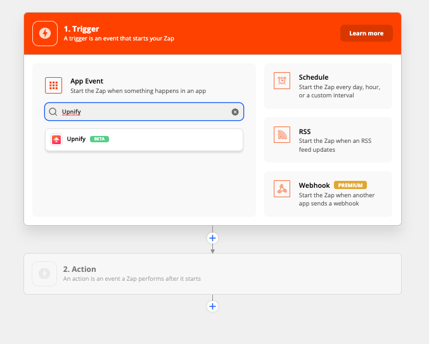429x344 pixels.
Task: Click the Webhook icon
Action: (282, 188)
